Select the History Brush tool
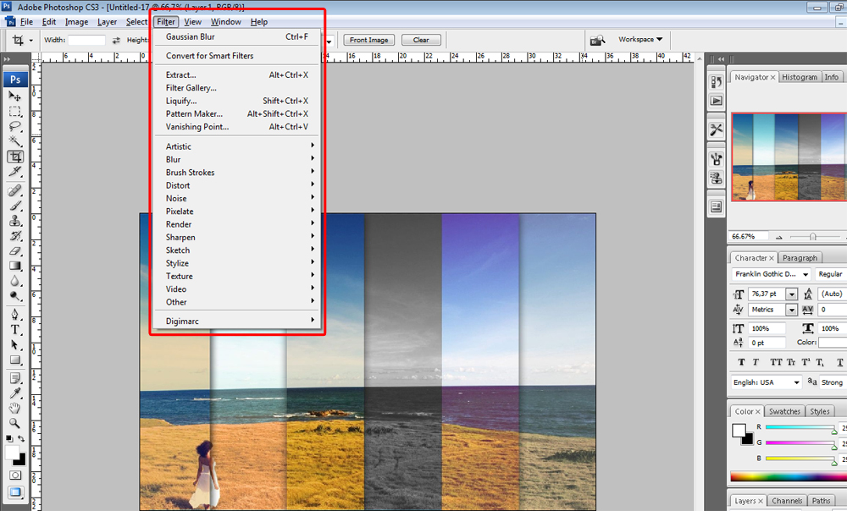 [15, 236]
